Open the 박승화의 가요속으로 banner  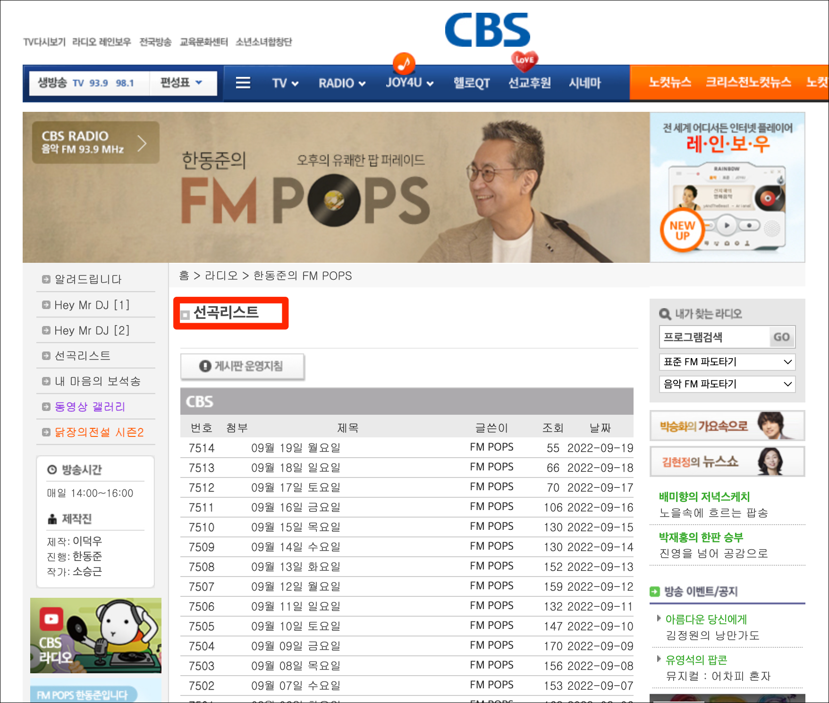pos(727,426)
